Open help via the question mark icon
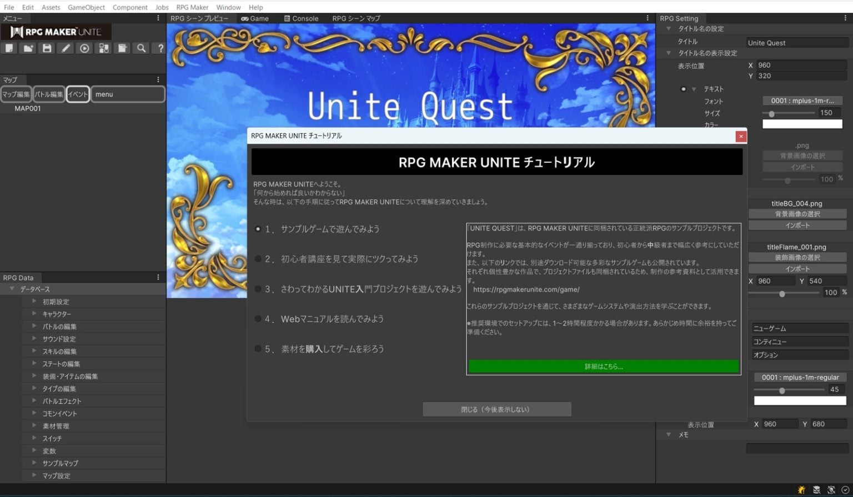Image resolution: width=853 pixels, height=497 pixels. coord(160,48)
